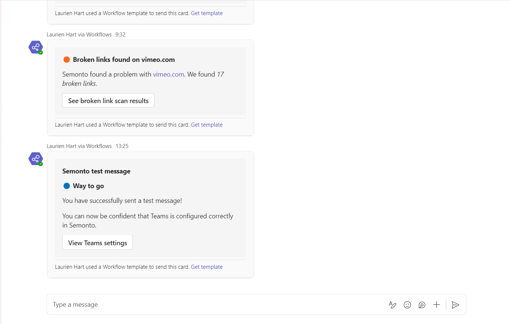This screenshot has height=324, width=510.
Task: Open the plus actions and apps menu
Action: 436,305
